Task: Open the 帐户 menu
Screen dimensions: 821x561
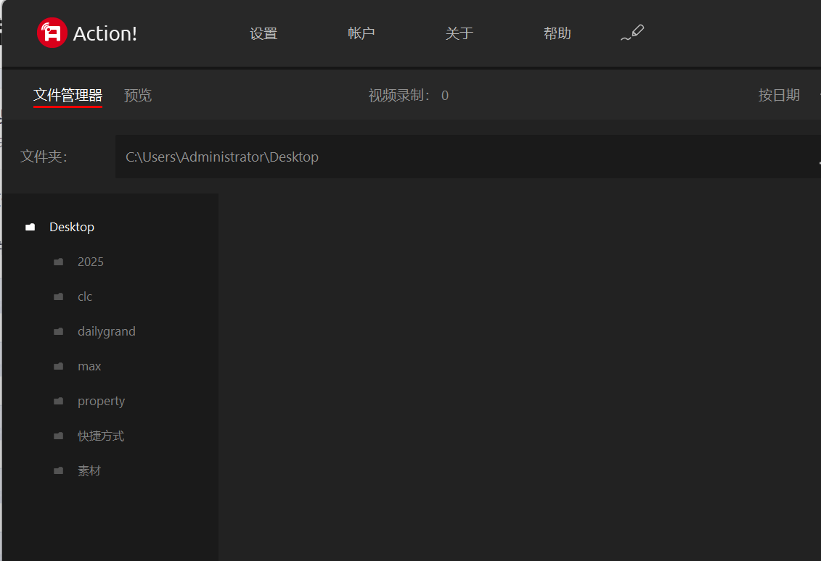Action: pyautogui.click(x=361, y=33)
